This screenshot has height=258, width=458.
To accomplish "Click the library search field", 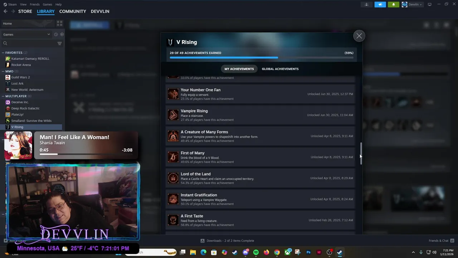I will click(29, 43).
